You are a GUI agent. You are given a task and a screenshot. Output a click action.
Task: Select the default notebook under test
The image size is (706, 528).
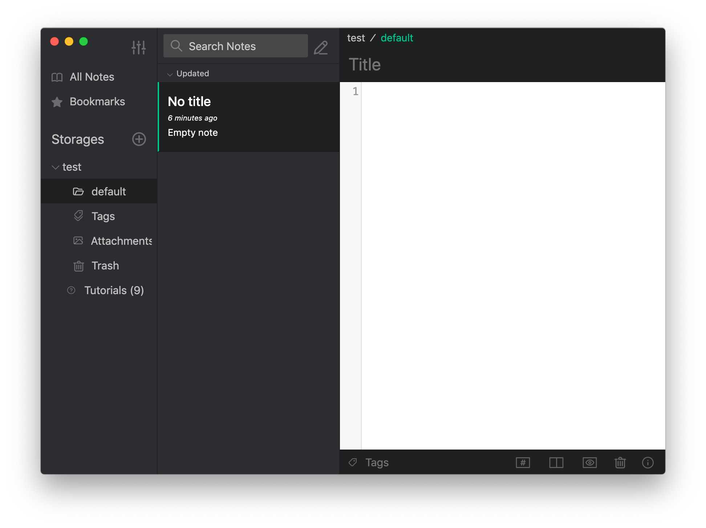click(108, 191)
